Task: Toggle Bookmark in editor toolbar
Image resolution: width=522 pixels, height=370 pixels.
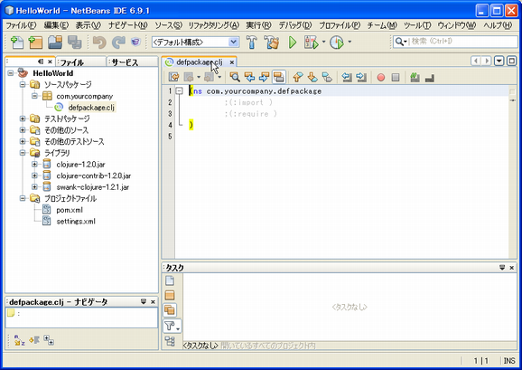Action: tap(327, 77)
